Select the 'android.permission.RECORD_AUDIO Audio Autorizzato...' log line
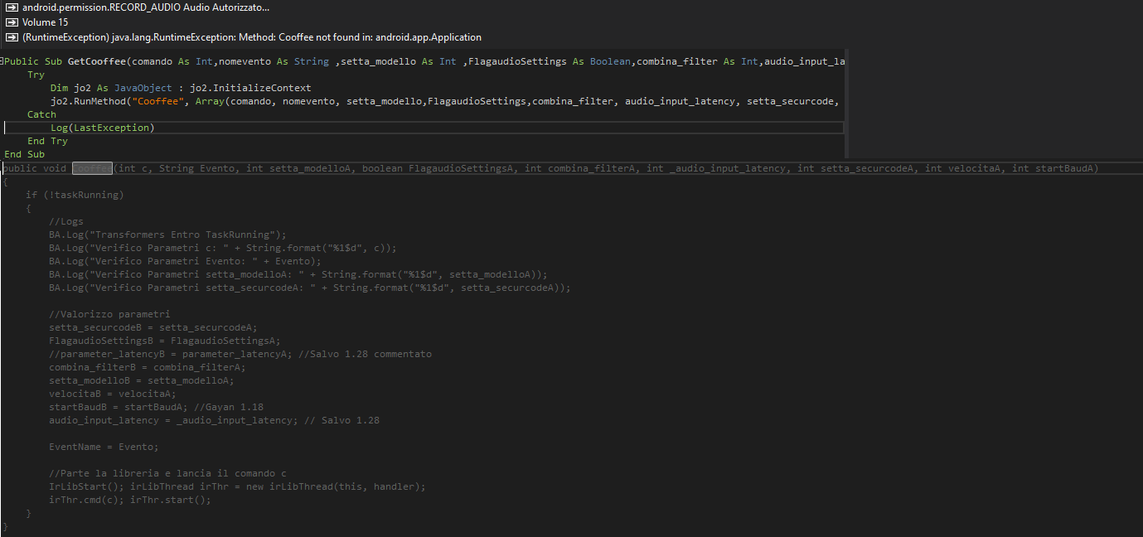This screenshot has height=537, width=1143. click(146, 7)
